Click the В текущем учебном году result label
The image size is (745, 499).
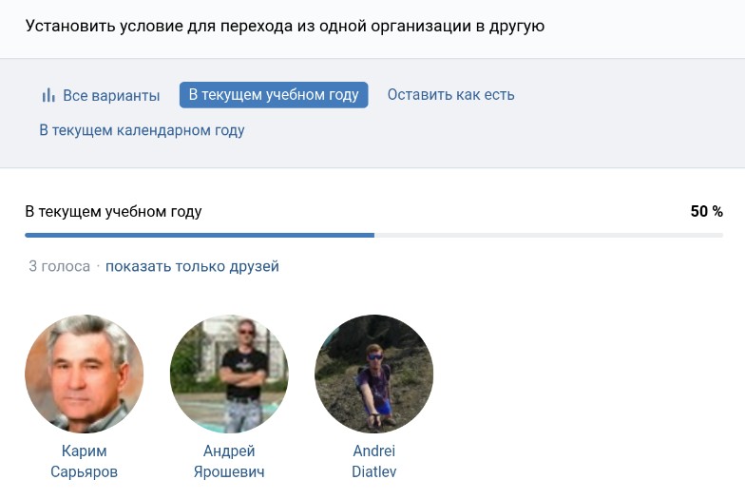(x=113, y=211)
